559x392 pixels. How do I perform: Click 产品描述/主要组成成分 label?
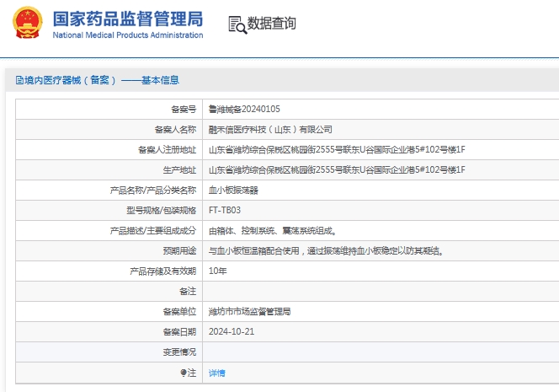coord(153,231)
